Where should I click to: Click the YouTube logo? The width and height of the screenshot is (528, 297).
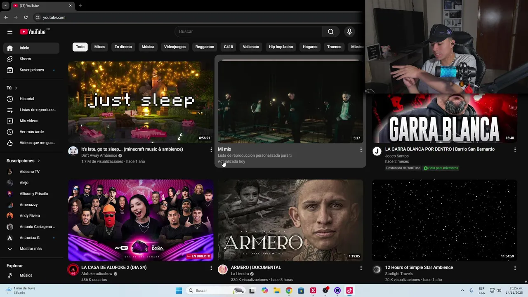pyautogui.click(x=33, y=32)
